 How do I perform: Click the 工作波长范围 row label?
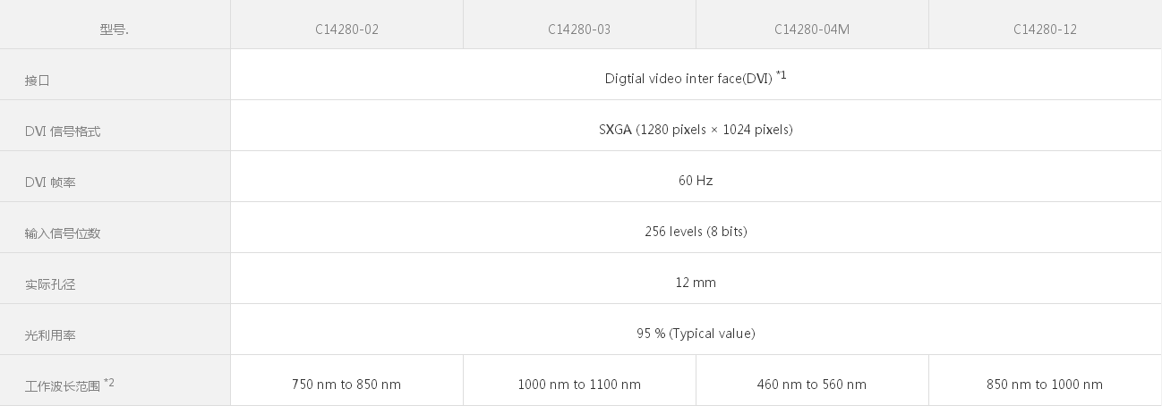tap(63, 386)
